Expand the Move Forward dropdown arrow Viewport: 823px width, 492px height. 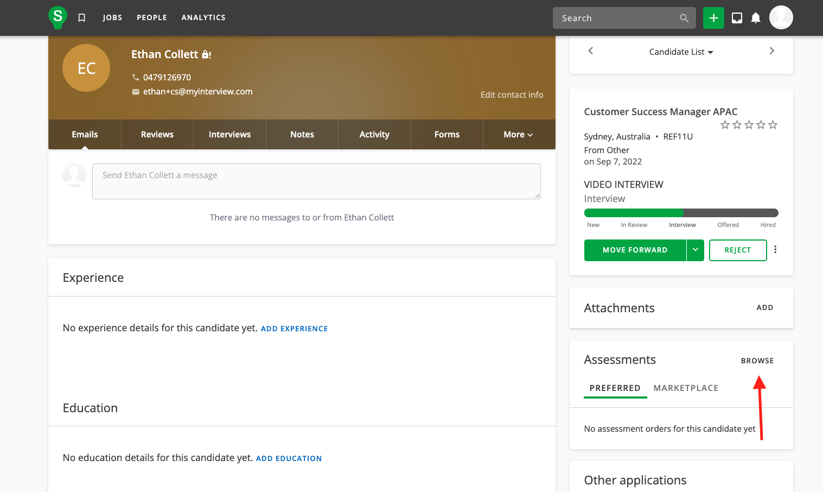[x=695, y=250]
